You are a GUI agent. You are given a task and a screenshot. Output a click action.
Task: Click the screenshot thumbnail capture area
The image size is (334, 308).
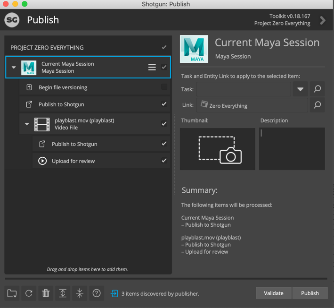[x=217, y=149]
